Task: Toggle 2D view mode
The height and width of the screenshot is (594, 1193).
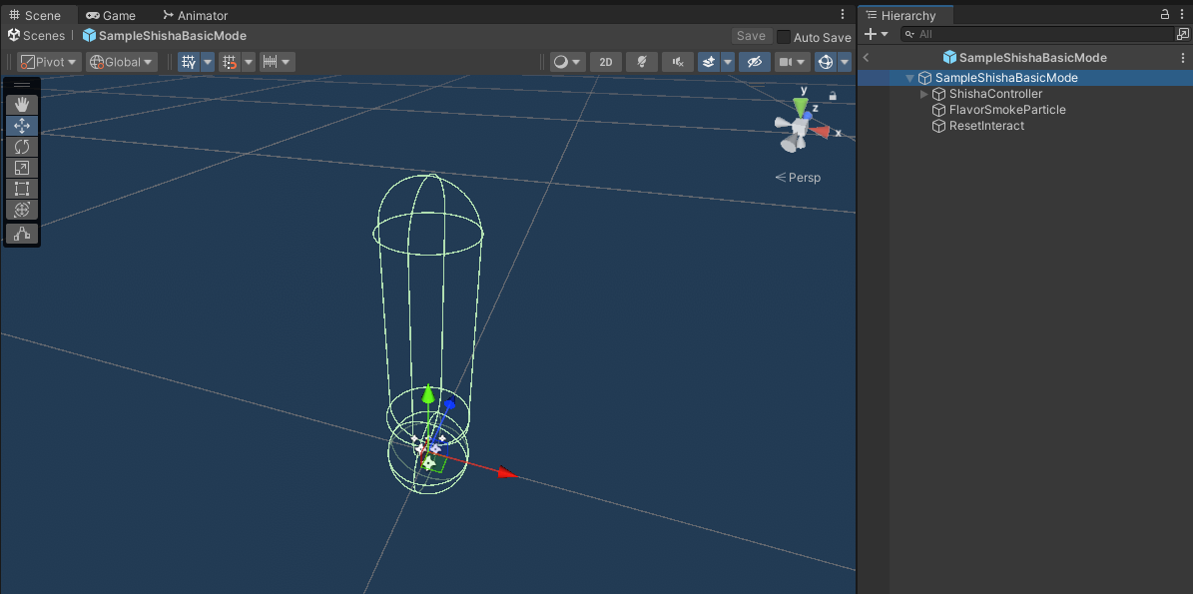Action: pos(606,62)
